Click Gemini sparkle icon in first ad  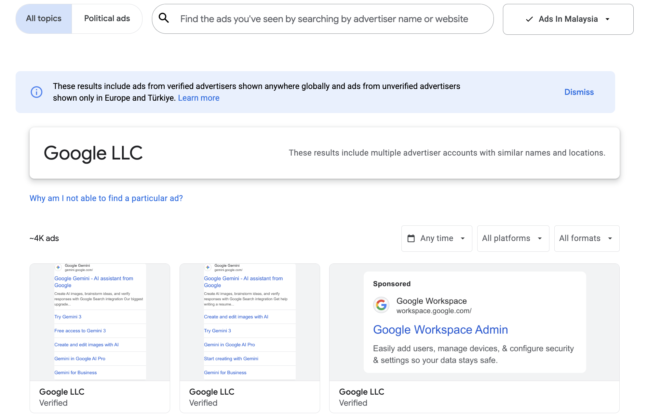[x=58, y=267]
